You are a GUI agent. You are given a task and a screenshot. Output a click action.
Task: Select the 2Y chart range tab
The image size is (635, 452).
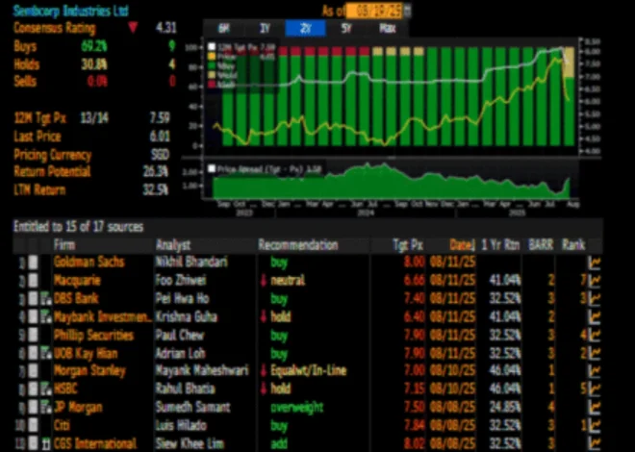pyautogui.click(x=305, y=29)
